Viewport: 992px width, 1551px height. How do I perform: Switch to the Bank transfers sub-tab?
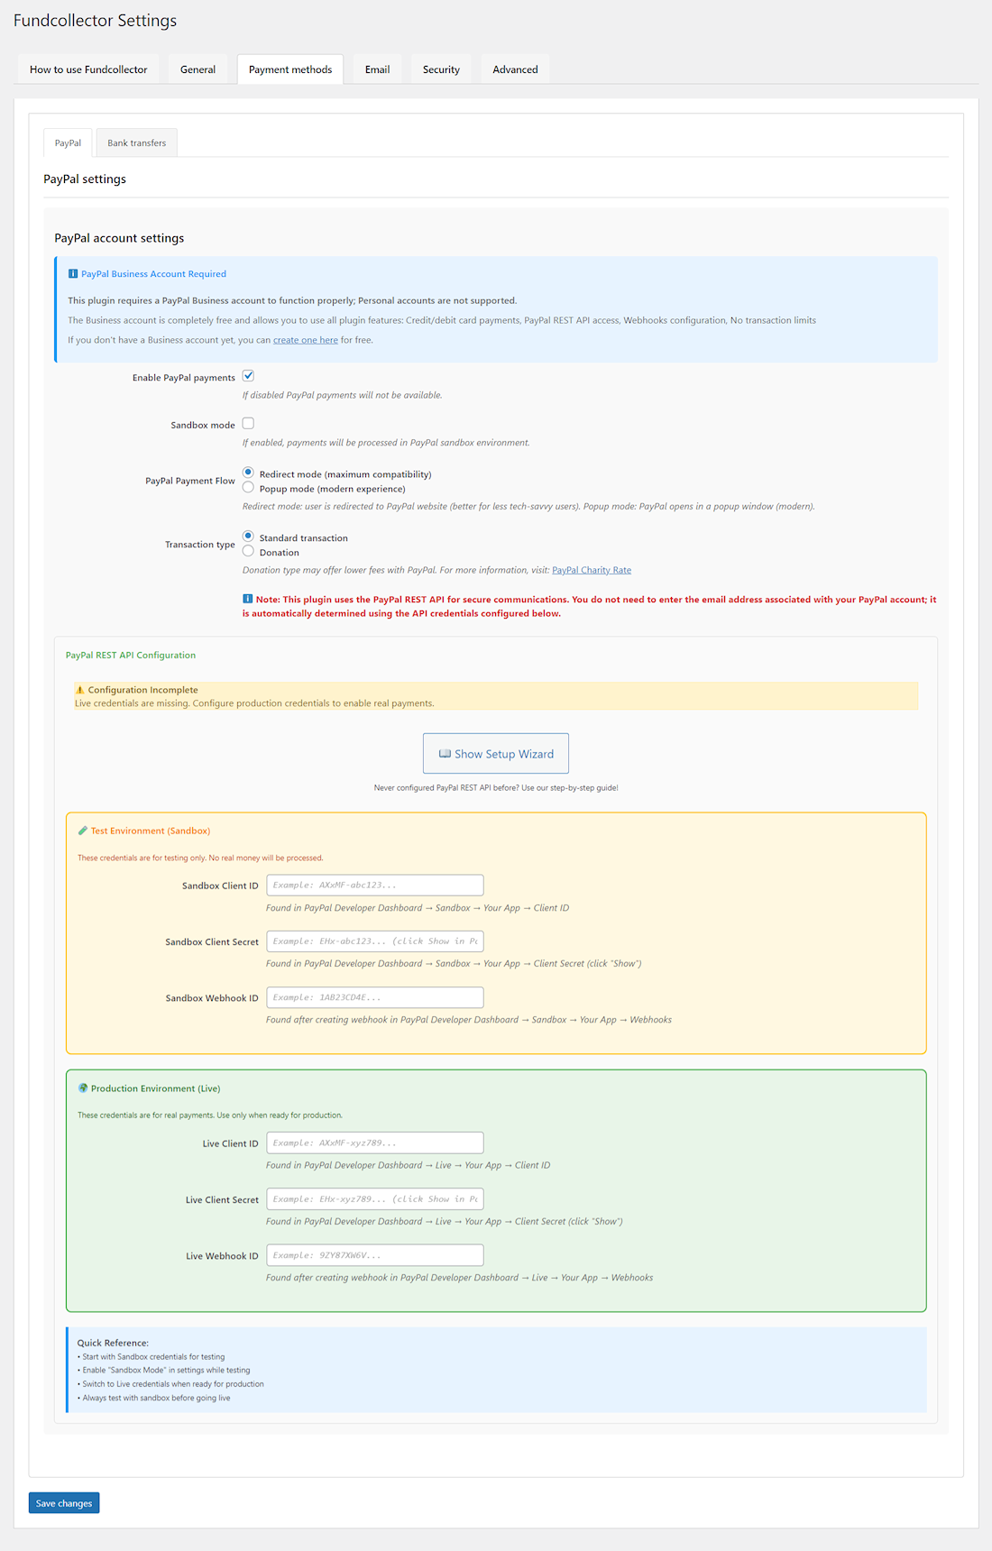point(137,142)
